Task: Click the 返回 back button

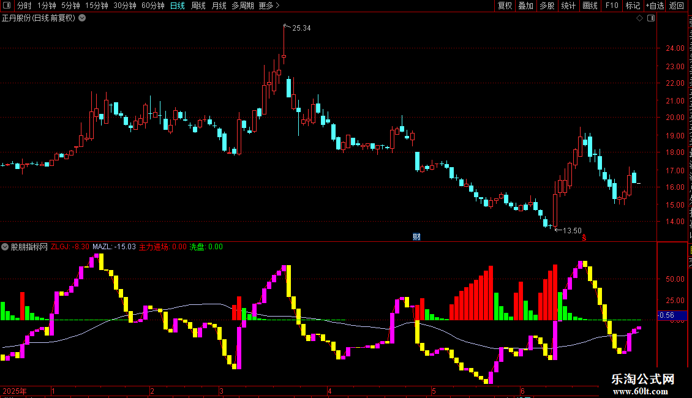Action: coord(676,6)
